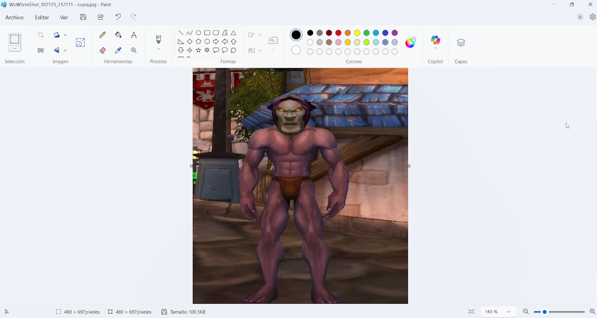
Task: Click the Tamaño: 100.5KB status text
Action: pos(188,312)
